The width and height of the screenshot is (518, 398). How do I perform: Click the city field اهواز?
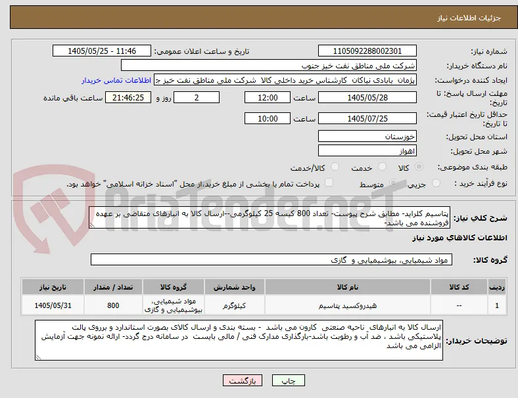pyautogui.click(x=367, y=151)
